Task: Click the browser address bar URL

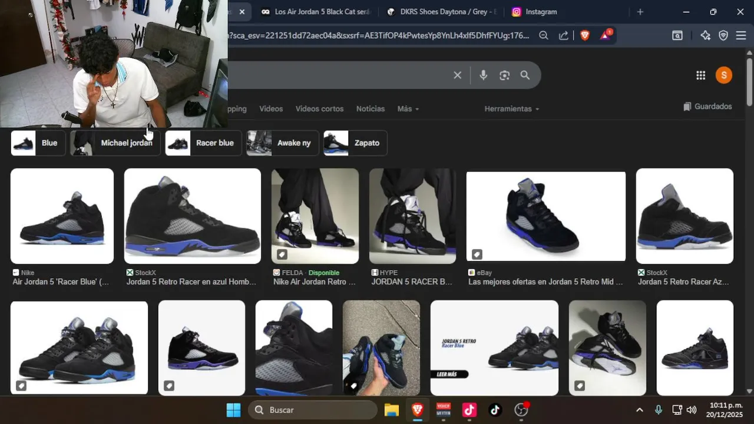Action: [380, 35]
